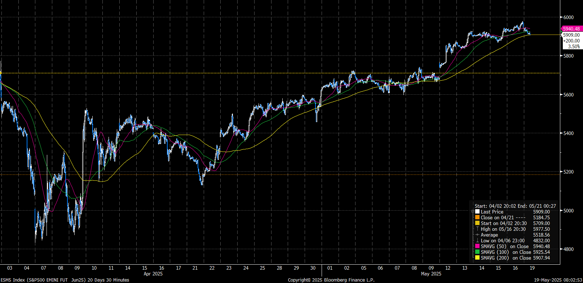Image resolution: width=583 pixels, height=283 pixels.
Task: Click the High marker icon in legend
Action: [477, 229]
